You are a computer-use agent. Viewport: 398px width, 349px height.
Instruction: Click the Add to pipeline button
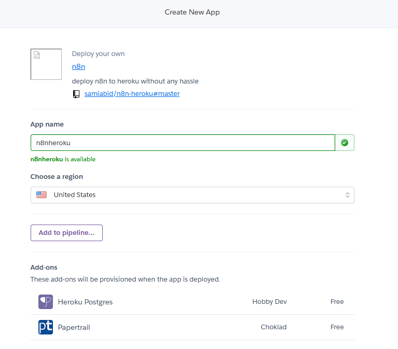66,233
